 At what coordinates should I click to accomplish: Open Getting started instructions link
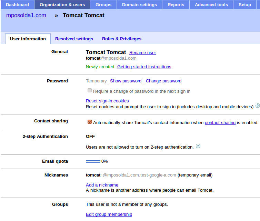(x=144, y=67)
